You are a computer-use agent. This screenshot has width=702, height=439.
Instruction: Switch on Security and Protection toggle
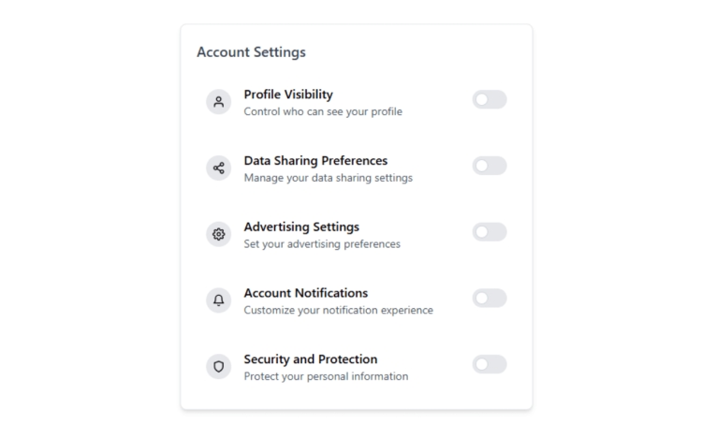490,364
